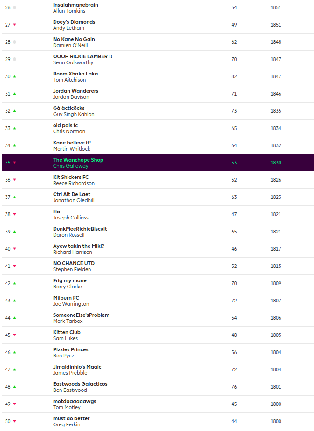Click the red down arrow at rank 27
Image resolution: width=314 pixels, height=431 pixels.
pyautogui.click(x=14, y=25)
